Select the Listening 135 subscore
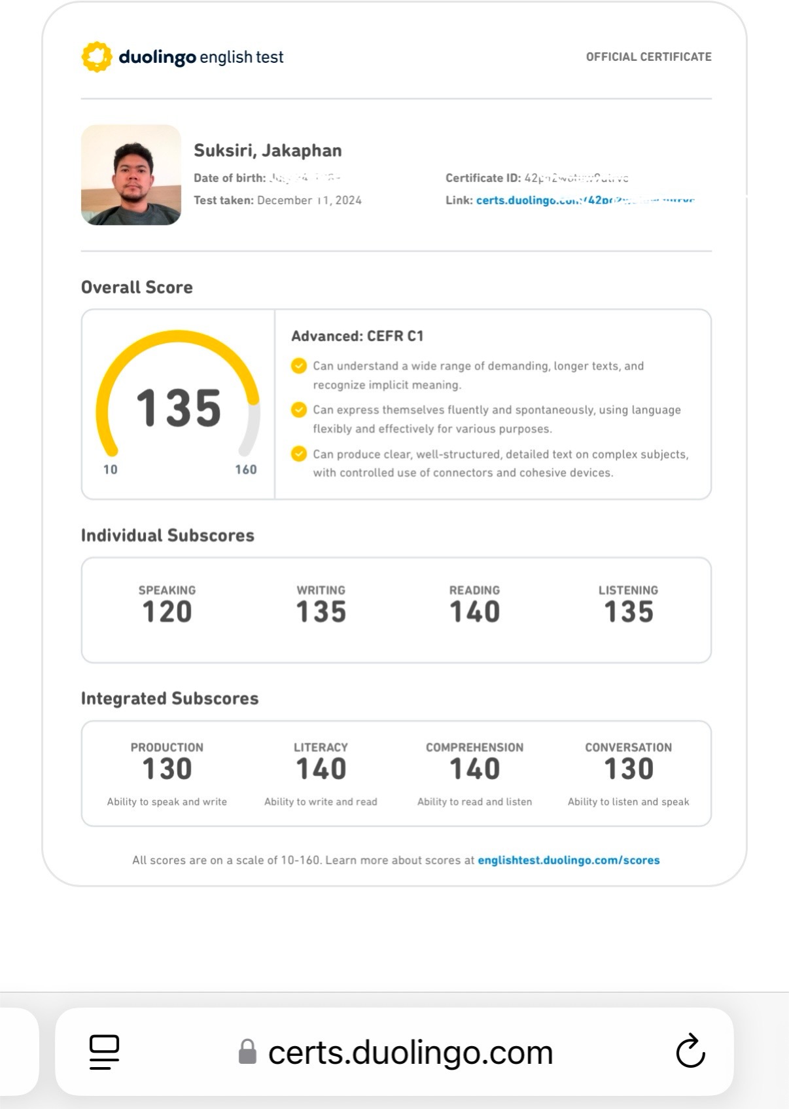 click(628, 604)
